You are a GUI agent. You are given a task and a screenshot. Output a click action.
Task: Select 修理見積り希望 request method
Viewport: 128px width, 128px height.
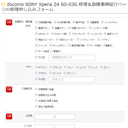[x=36, y=89]
